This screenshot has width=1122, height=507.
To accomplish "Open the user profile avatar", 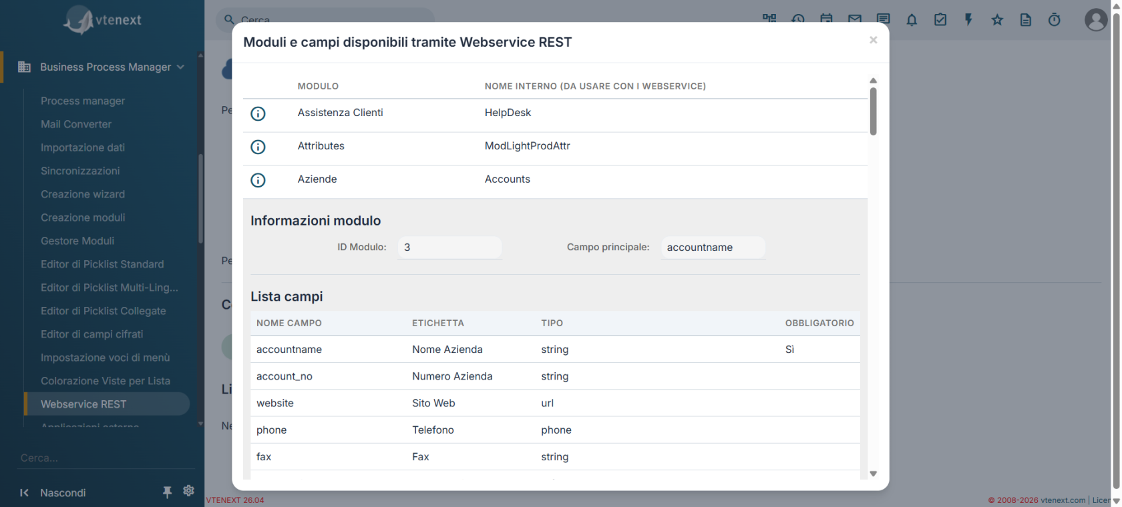I will 1096,20.
